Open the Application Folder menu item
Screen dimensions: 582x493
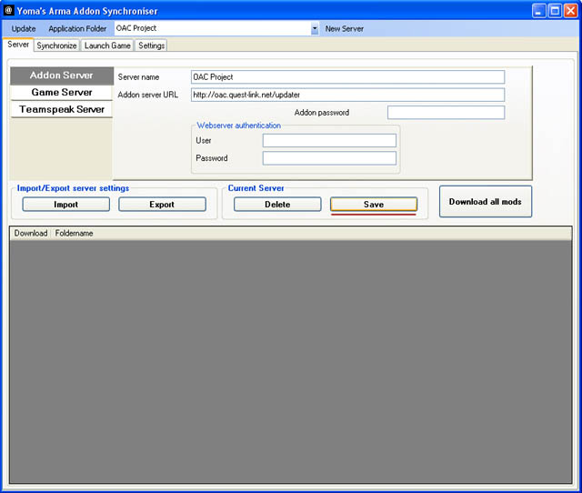tap(77, 29)
